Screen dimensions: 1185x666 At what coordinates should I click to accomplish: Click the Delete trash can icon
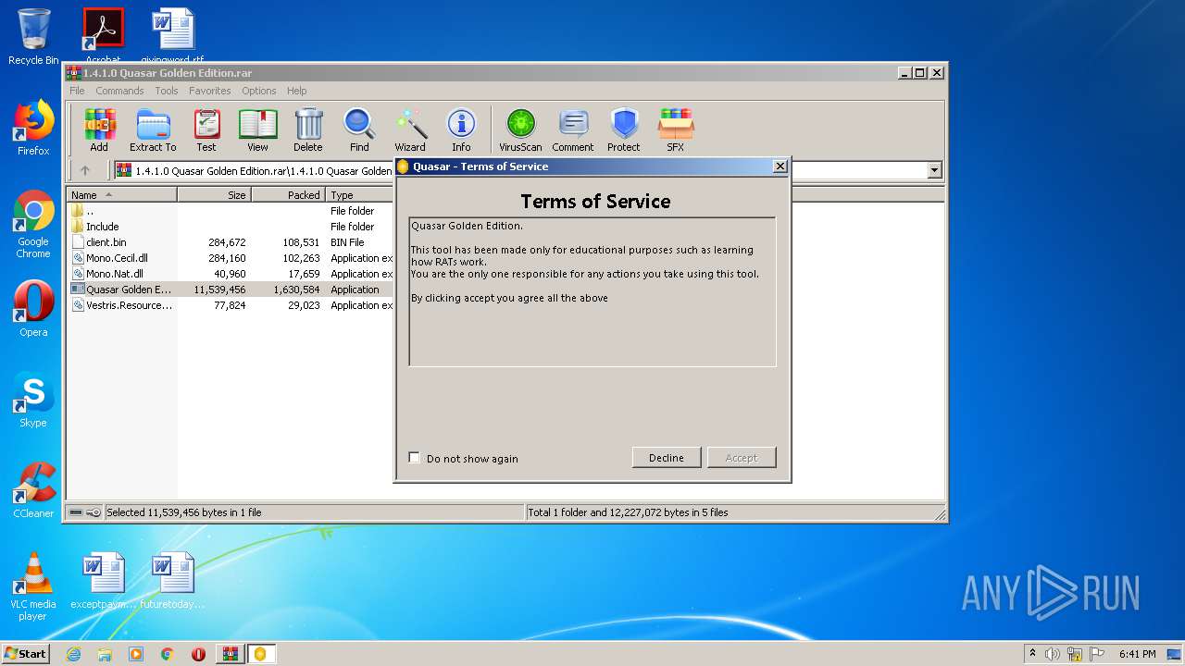308,130
